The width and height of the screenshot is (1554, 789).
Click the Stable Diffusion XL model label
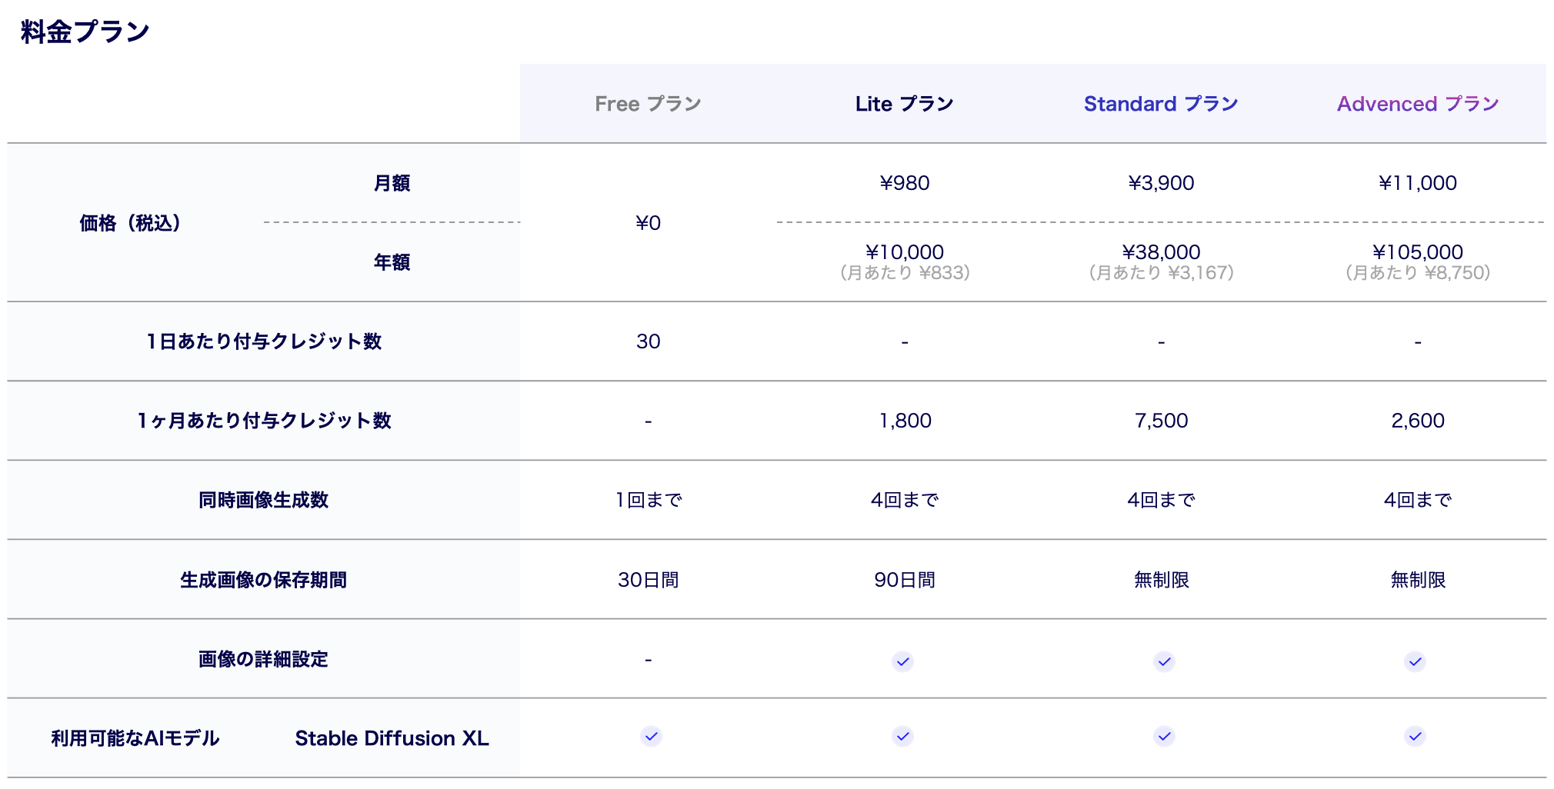[x=392, y=738]
